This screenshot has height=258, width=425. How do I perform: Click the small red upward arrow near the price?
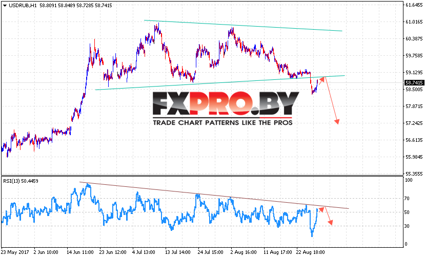tap(321, 81)
